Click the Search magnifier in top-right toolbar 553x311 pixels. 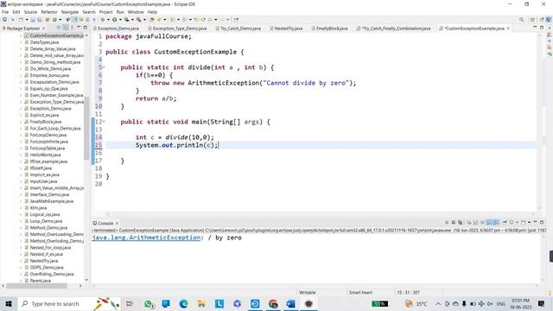[x=521, y=20]
